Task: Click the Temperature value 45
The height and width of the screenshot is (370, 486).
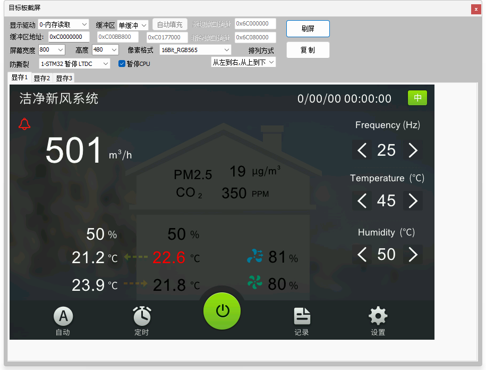Action: [x=386, y=200]
